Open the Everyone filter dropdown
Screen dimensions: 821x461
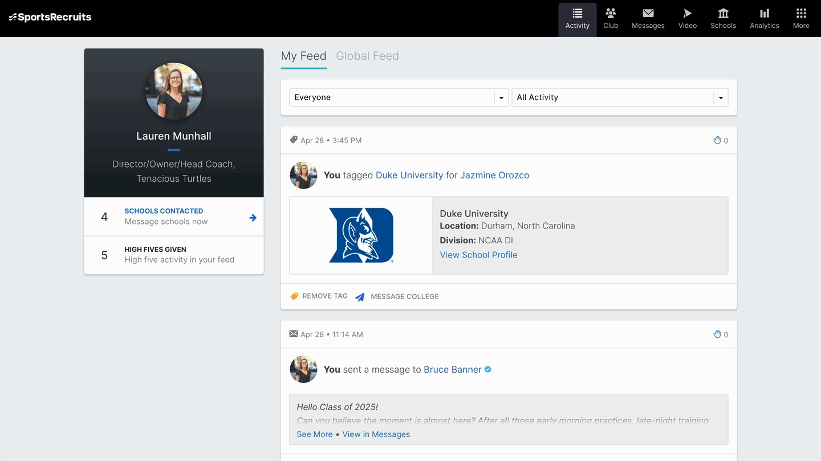pyautogui.click(x=399, y=97)
